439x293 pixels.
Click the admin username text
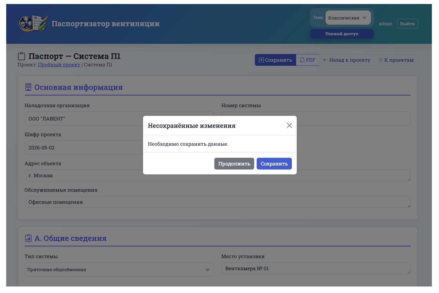[x=385, y=24]
